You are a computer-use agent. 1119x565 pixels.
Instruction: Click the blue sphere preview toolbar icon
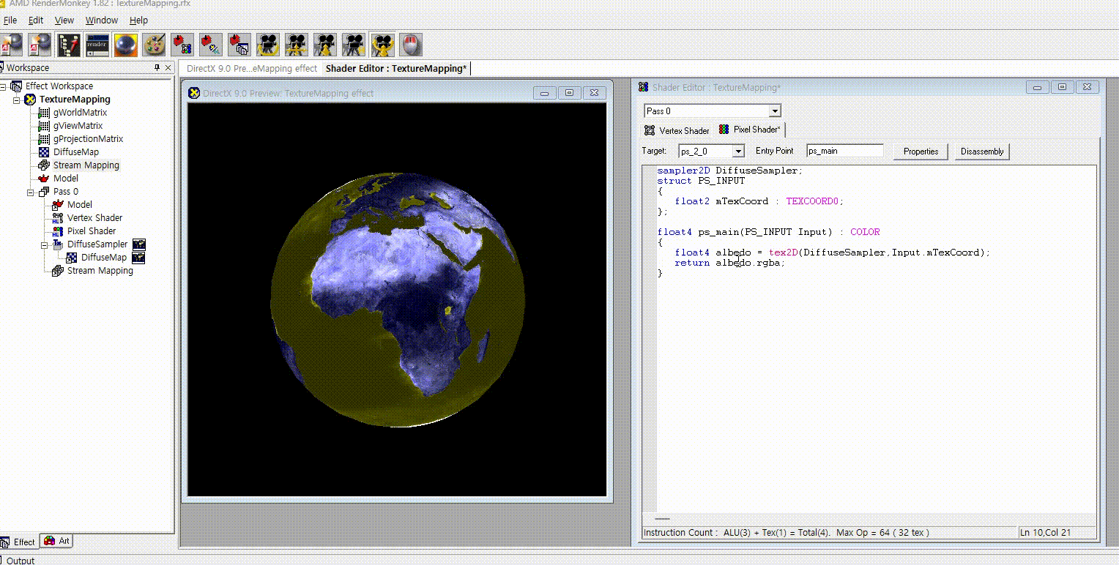[125, 45]
